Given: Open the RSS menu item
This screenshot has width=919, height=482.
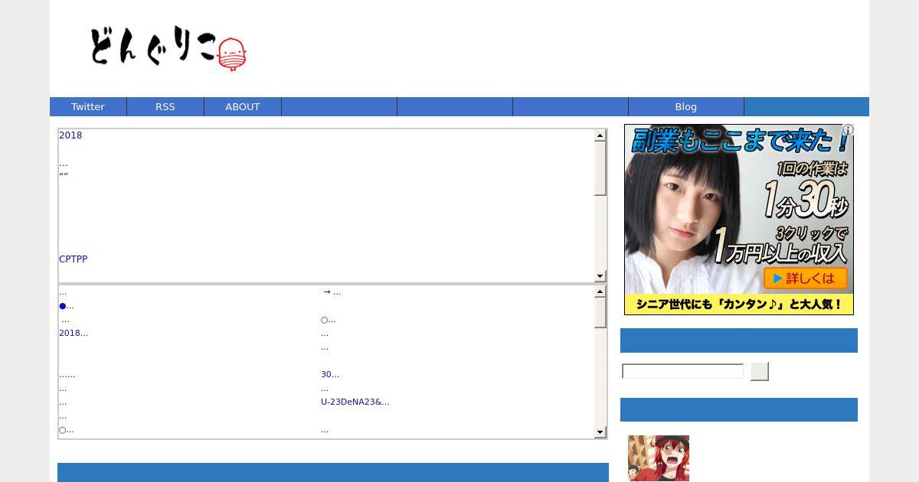Looking at the screenshot, I should tap(165, 107).
